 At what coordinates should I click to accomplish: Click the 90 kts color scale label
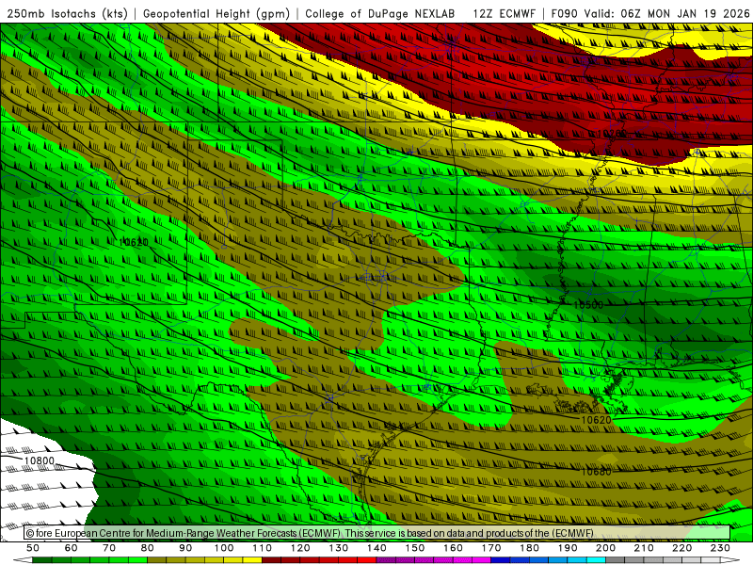tap(185, 548)
